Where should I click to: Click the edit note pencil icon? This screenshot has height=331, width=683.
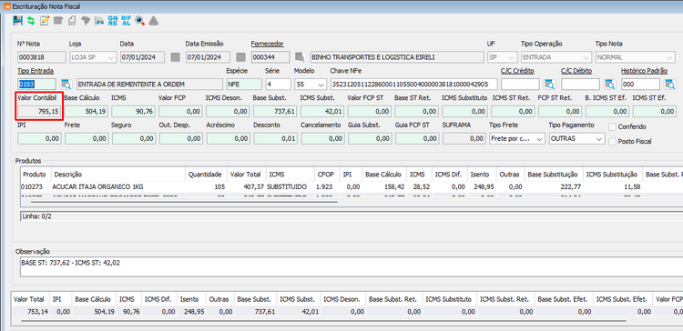click(45, 20)
